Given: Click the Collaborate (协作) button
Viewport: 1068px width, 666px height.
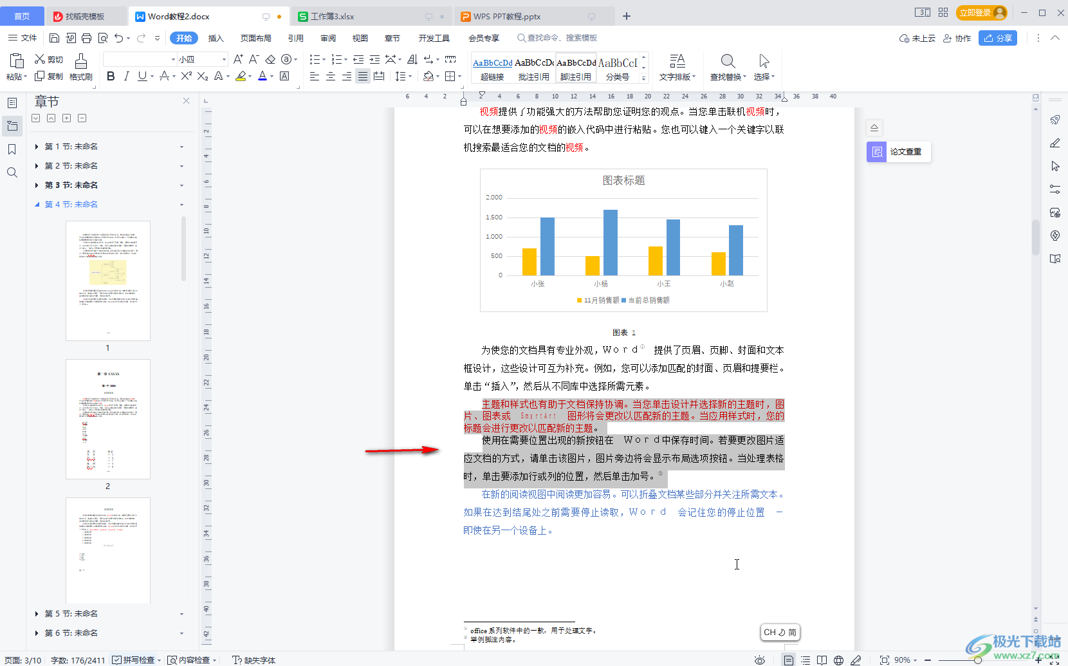Looking at the screenshot, I should [x=957, y=38].
